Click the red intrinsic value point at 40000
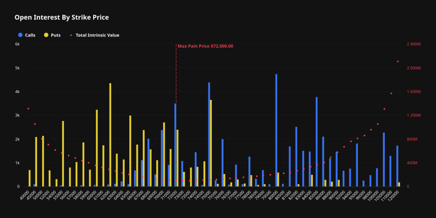Image resolution: width=436 pixels, height=218 pixels. pos(28,108)
